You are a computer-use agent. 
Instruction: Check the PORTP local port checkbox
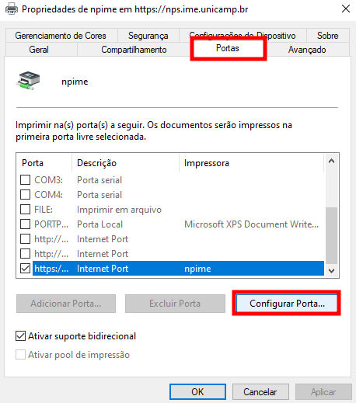pyautogui.click(x=25, y=224)
